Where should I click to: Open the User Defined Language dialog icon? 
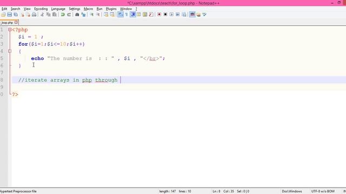tap(139, 15)
